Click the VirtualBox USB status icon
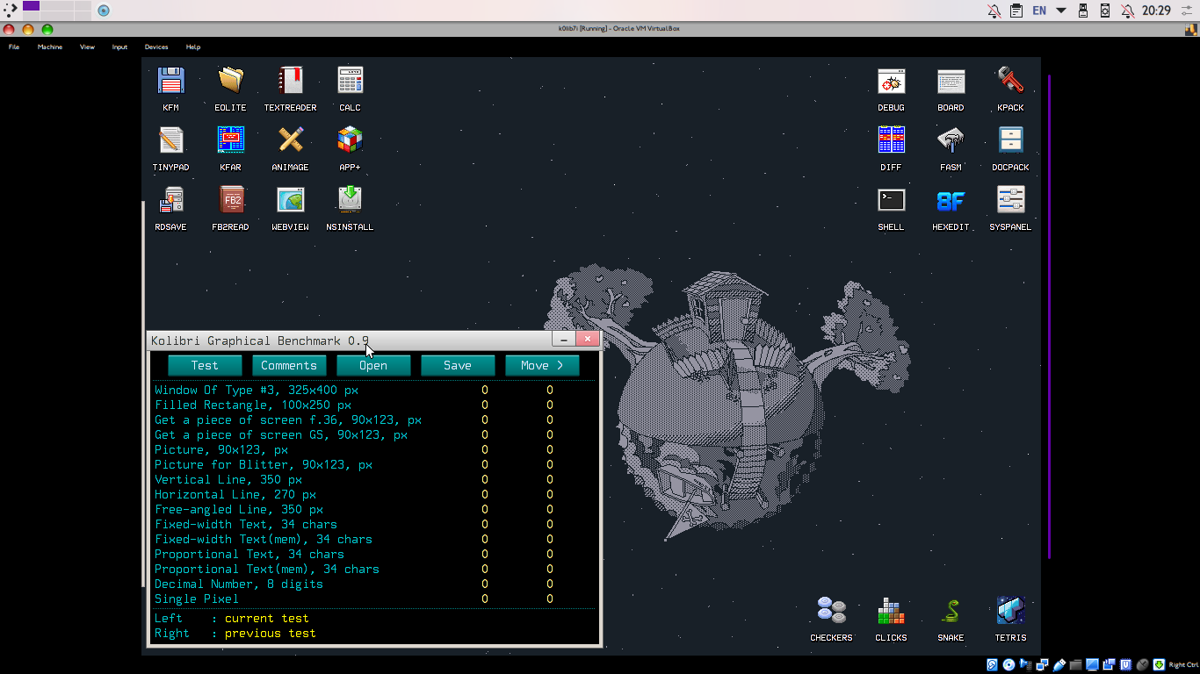 (1059, 664)
